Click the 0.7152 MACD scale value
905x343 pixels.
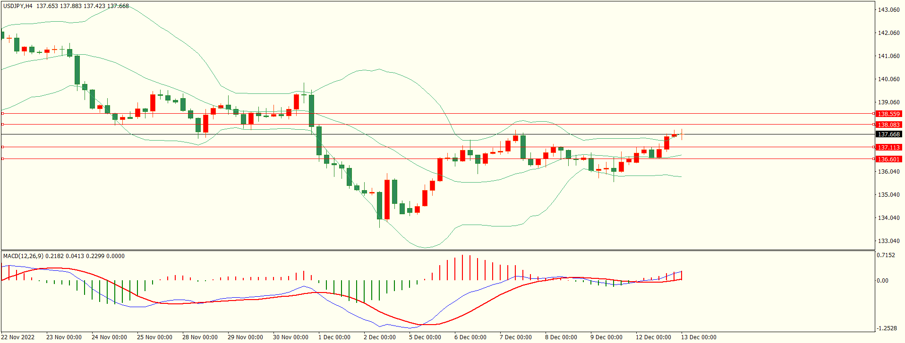point(886,255)
